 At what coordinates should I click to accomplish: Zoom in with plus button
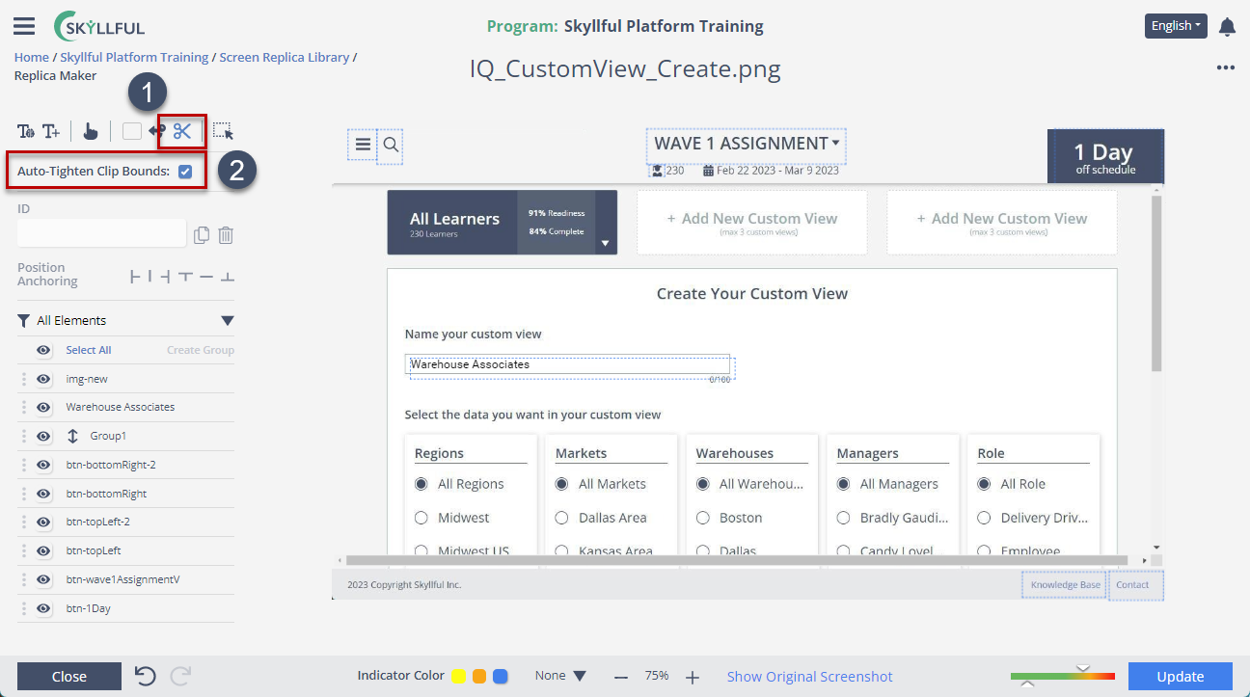693,677
